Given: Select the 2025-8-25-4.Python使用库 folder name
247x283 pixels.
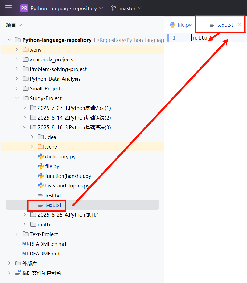Looking at the screenshot, I should coord(69,215).
